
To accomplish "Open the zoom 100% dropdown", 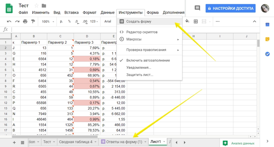I will pos(48,22).
